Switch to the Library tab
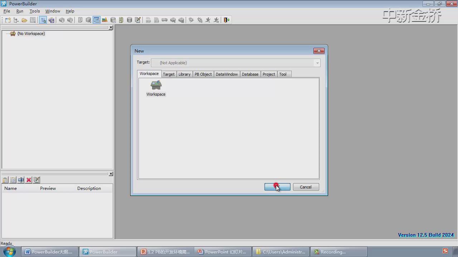The width and height of the screenshot is (458, 257). click(184, 74)
